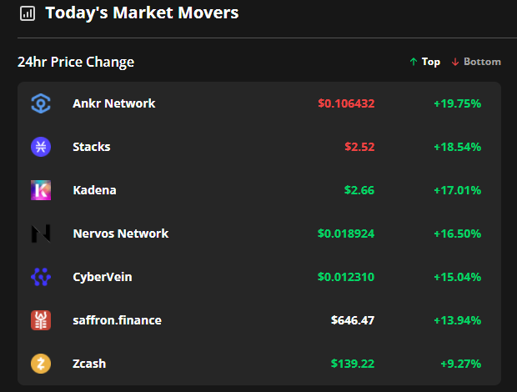The height and width of the screenshot is (392, 517).
Task: Click the Nervos Network N logo
Action: pyautogui.click(x=41, y=234)
